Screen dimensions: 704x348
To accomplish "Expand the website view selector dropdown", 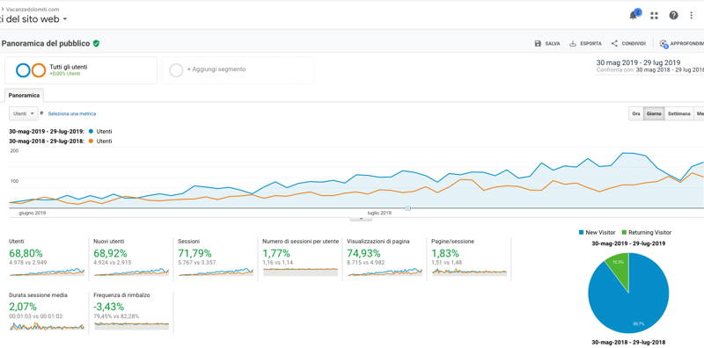I will [x=65, y=18].
